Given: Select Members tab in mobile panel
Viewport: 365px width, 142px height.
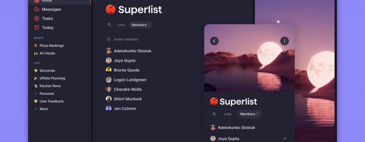Looking at the screenshot, I should coord(249,114).
